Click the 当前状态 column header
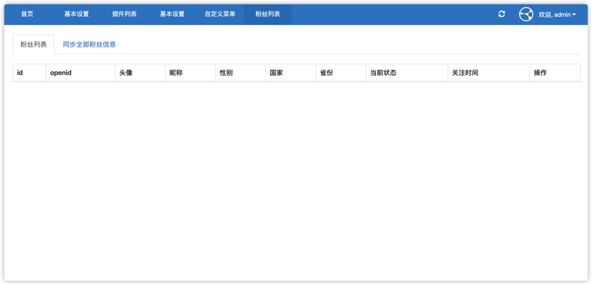The height and width of the screenshot is (285, 592). pos(407,73)
